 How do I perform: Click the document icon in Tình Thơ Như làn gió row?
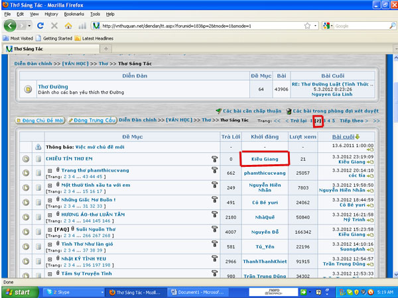point(38,246)
